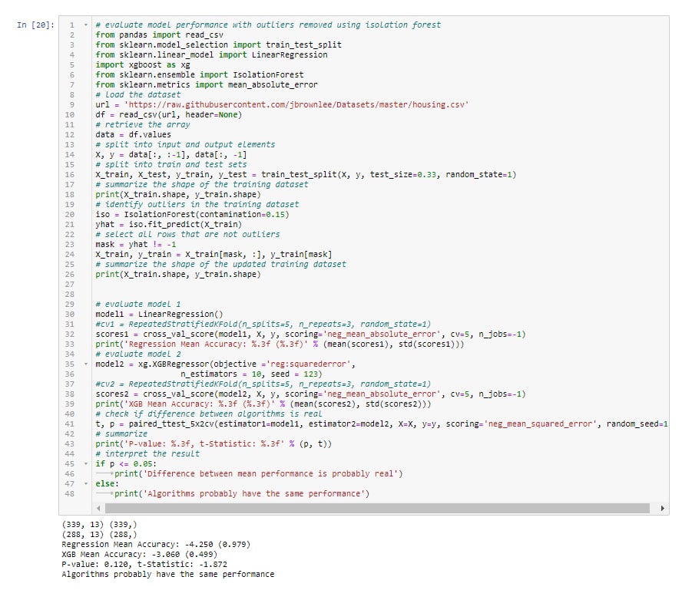Click the '# interpret the result' comment
Screen dimensions: 682x590
coord(147,454)
